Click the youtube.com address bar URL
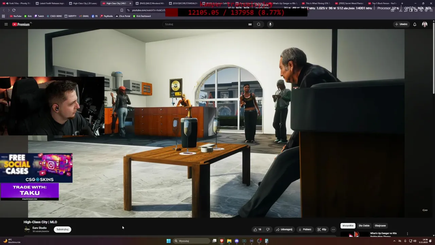 pos(149,10)
